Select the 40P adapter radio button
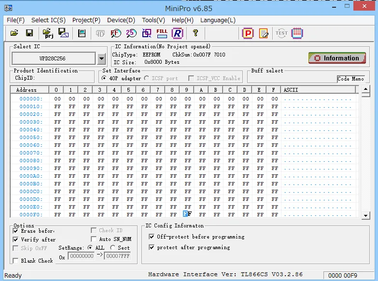This screenshot has height=281, width=378. click(104, 78)
